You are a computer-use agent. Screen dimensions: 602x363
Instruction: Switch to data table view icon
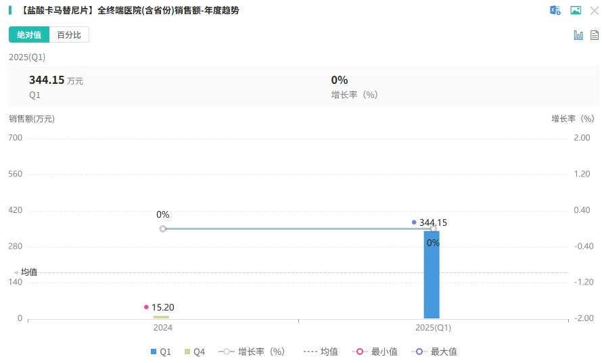pyautogui.click(x=595, y=35)
